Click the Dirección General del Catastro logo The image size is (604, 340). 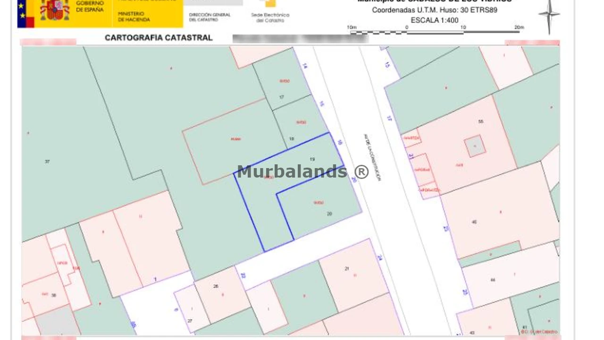(x=210, y=17)
